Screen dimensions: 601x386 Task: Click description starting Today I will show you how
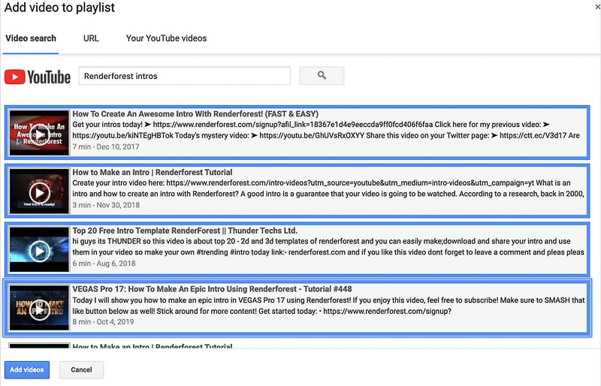coord(328,306)
